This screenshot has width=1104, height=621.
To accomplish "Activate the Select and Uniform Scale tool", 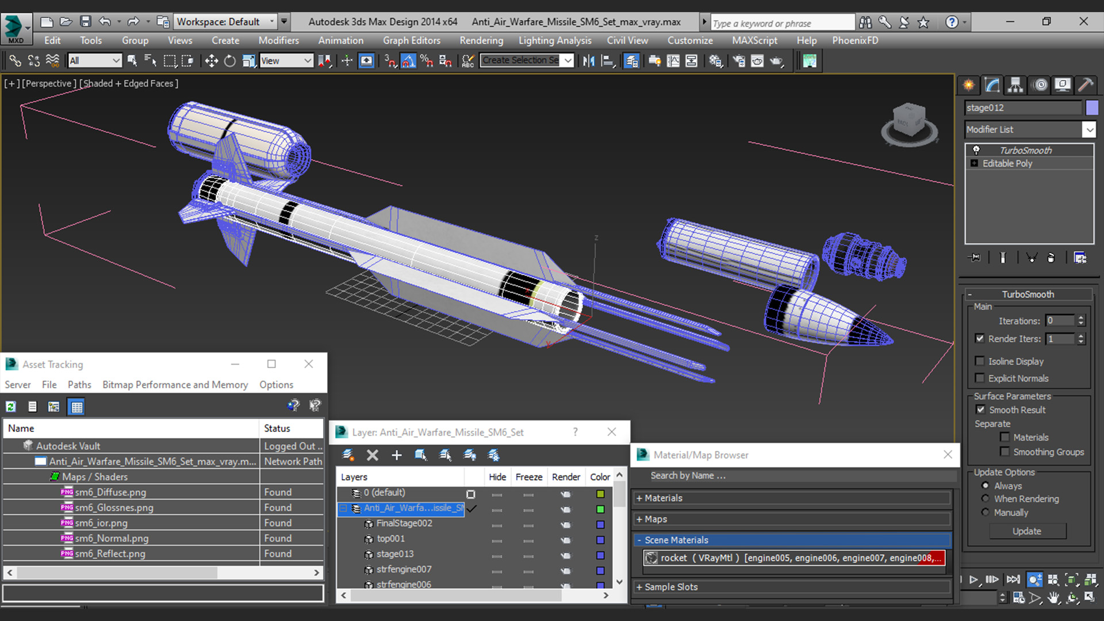I will coord(249,60).
